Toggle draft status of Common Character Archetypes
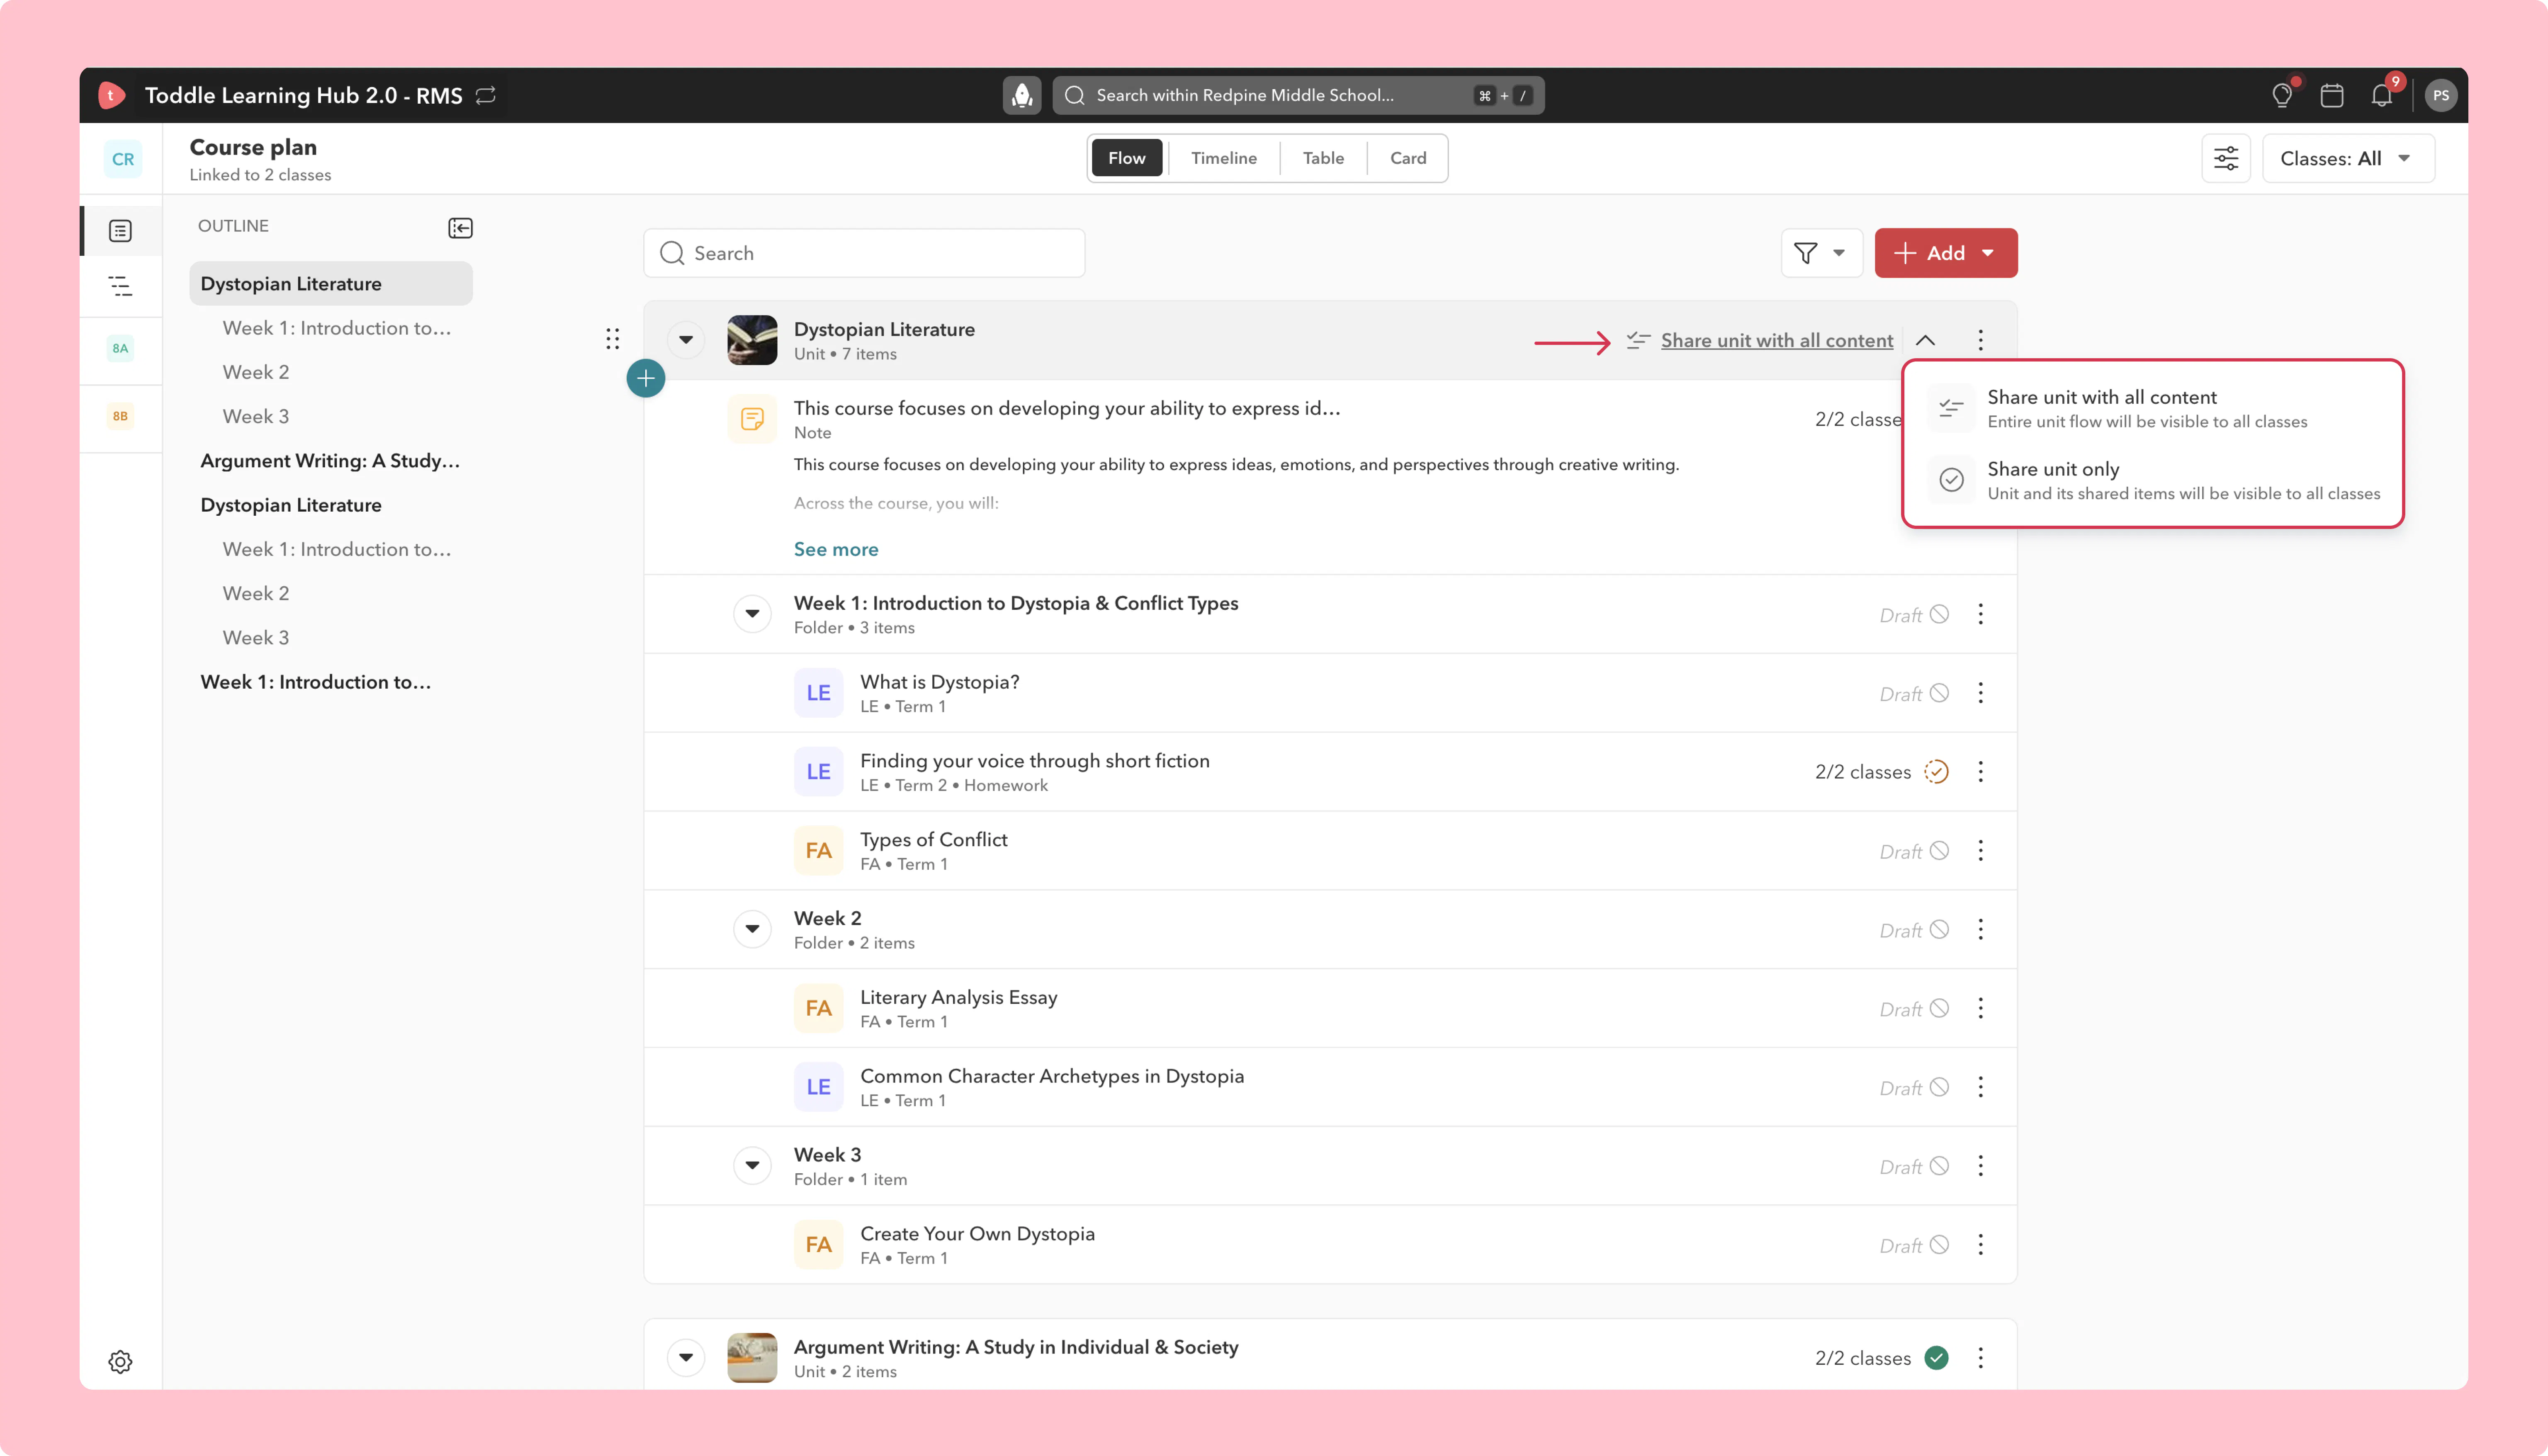 (1939, 1087)
